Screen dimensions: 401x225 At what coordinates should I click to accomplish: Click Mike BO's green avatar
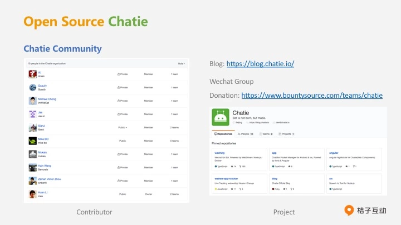click(x=32, y=141)
